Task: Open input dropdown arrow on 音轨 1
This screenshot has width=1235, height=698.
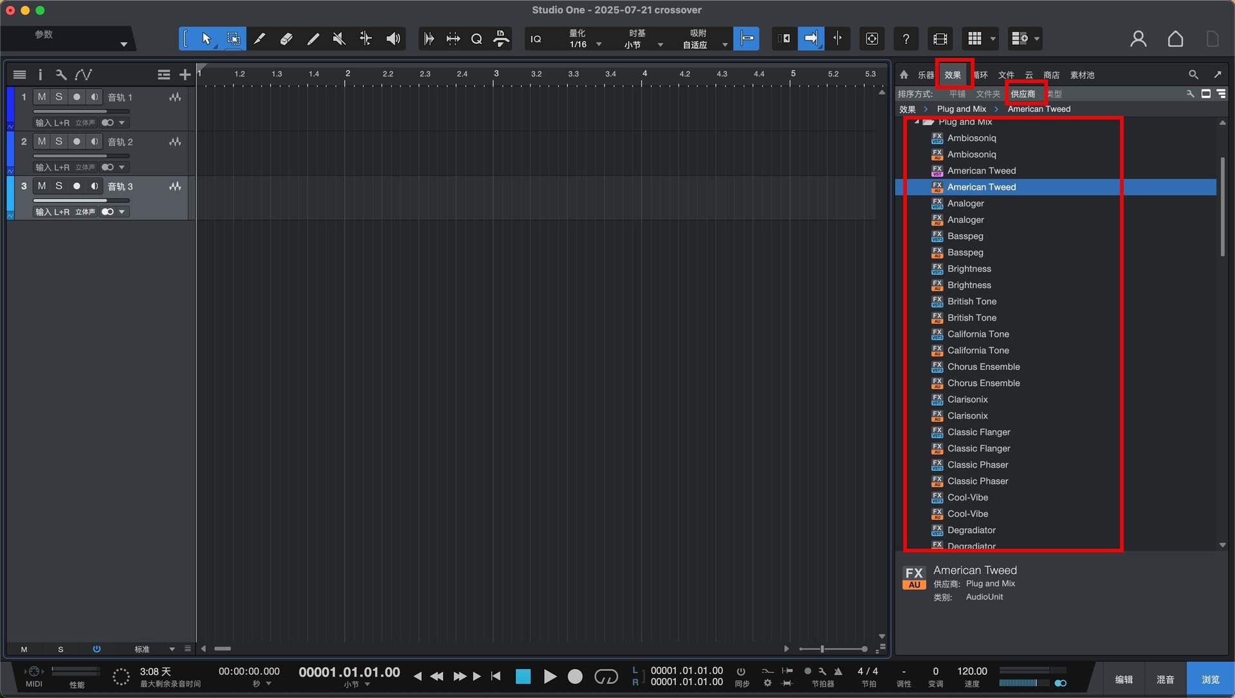Action: (x=122, y=123)
